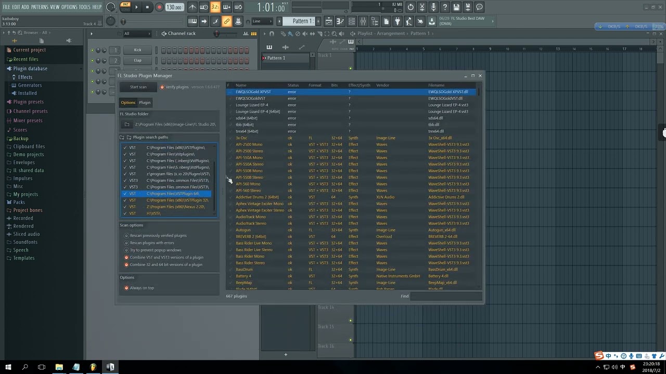Click the Play transport button
The width and height of the screenshot is (666, 374).
pyautogui.click(x=136, y=7)
